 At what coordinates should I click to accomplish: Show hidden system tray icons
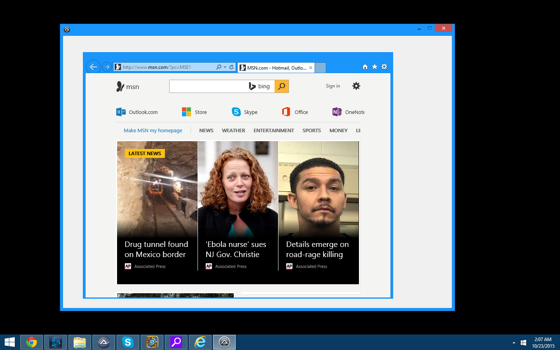pyautogui.click(x=514, y=343)
